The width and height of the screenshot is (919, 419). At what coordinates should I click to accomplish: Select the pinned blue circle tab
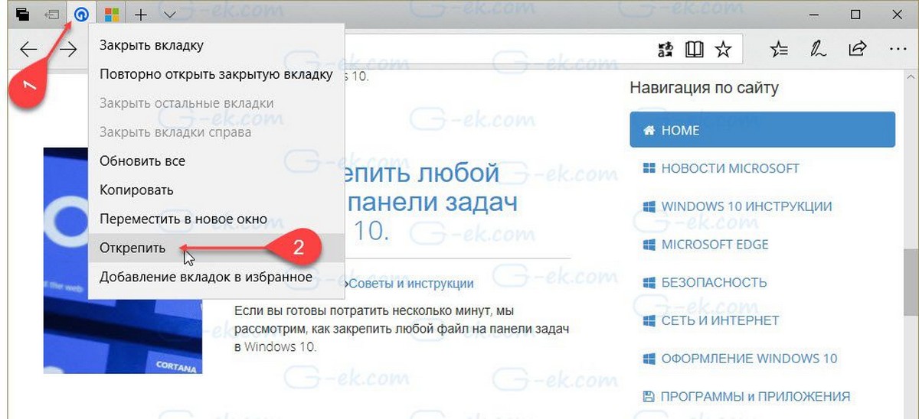click(x=82, y=14)
